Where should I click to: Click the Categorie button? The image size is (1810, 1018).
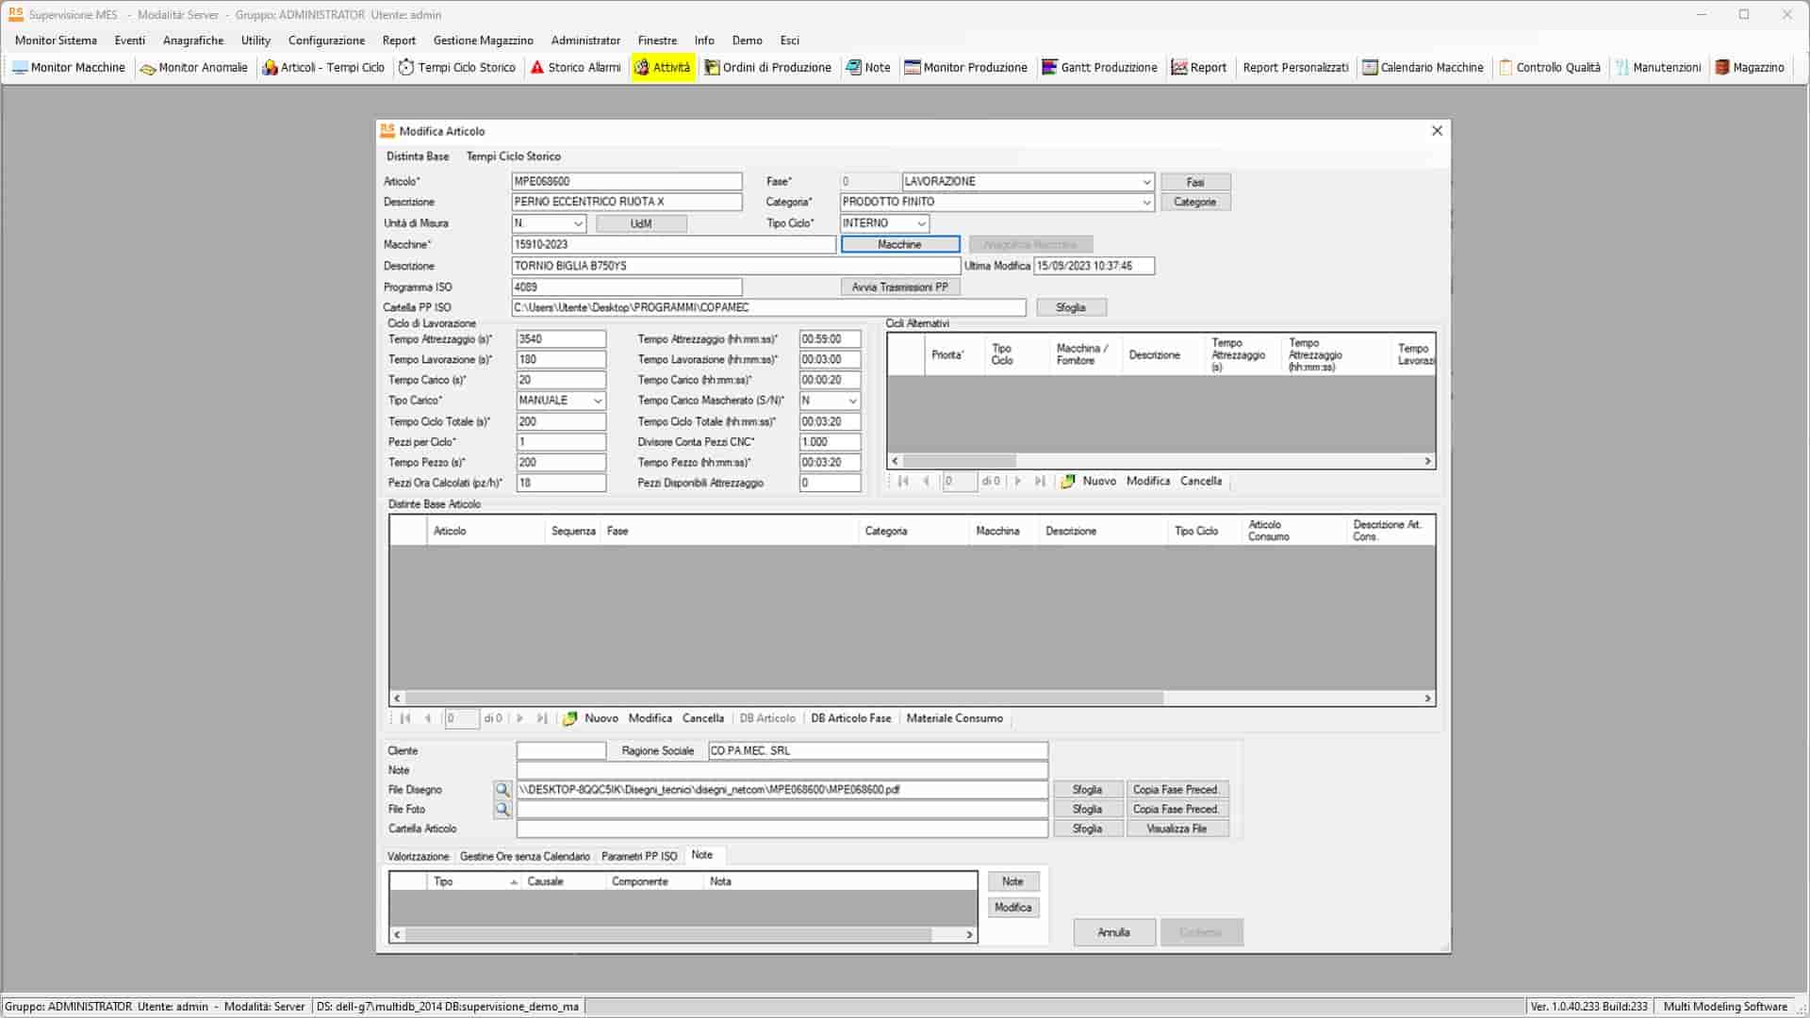tap(1195, 203)
